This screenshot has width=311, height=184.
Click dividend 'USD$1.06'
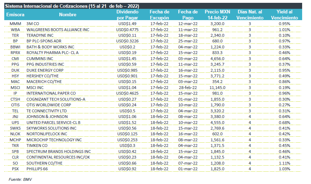pyautogui.click(x=127, y=117)
